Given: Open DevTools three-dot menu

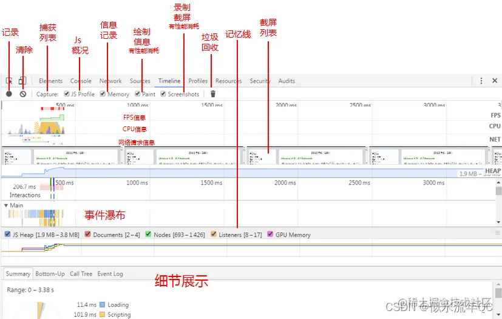Looking at the screenshot, I should point(481,81).
